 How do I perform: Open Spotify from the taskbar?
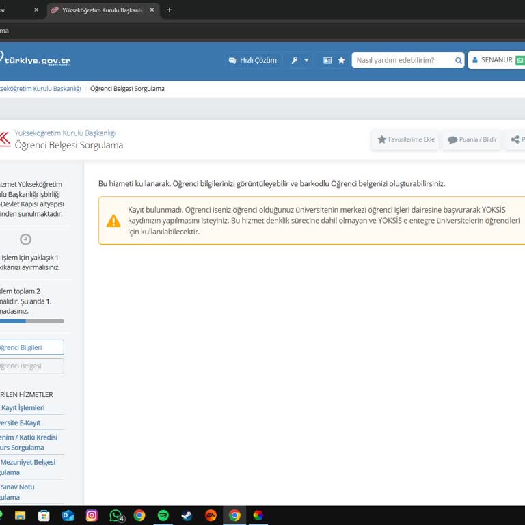tap(163, 515)
